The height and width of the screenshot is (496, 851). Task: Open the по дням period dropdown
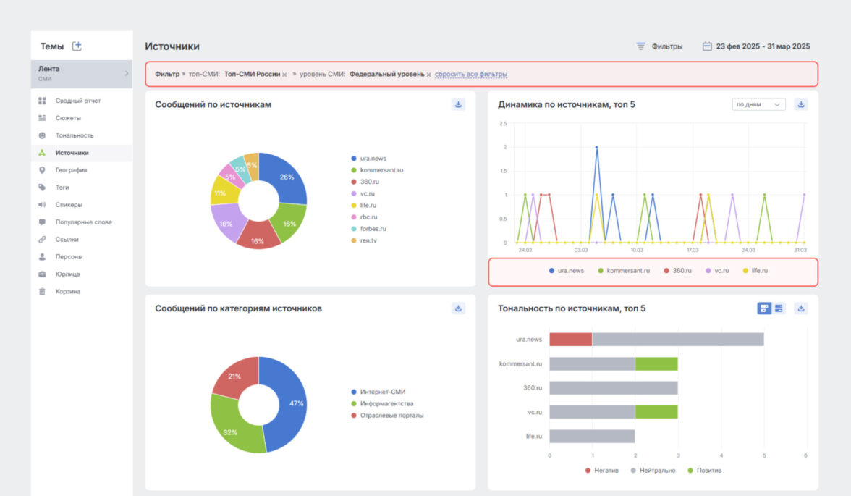(758, 104)
